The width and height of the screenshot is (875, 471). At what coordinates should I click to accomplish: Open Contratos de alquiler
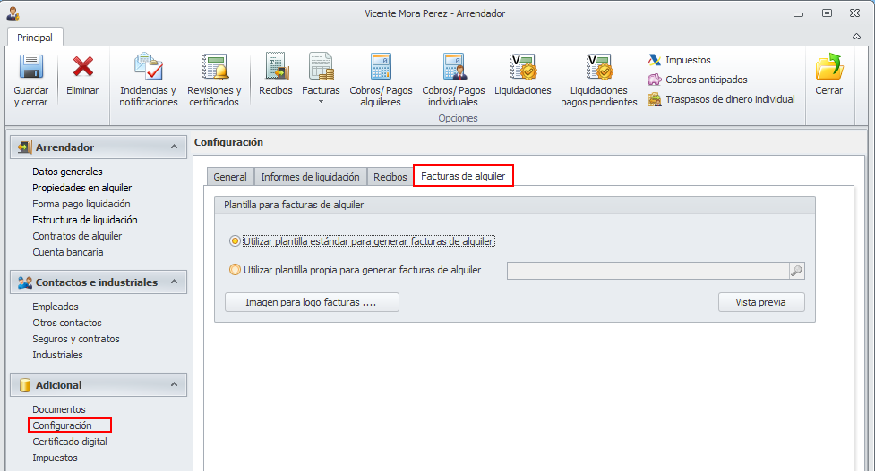pos(77,236)
